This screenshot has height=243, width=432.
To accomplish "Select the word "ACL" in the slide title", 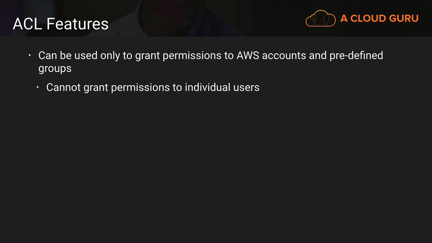I will (28, 24).
